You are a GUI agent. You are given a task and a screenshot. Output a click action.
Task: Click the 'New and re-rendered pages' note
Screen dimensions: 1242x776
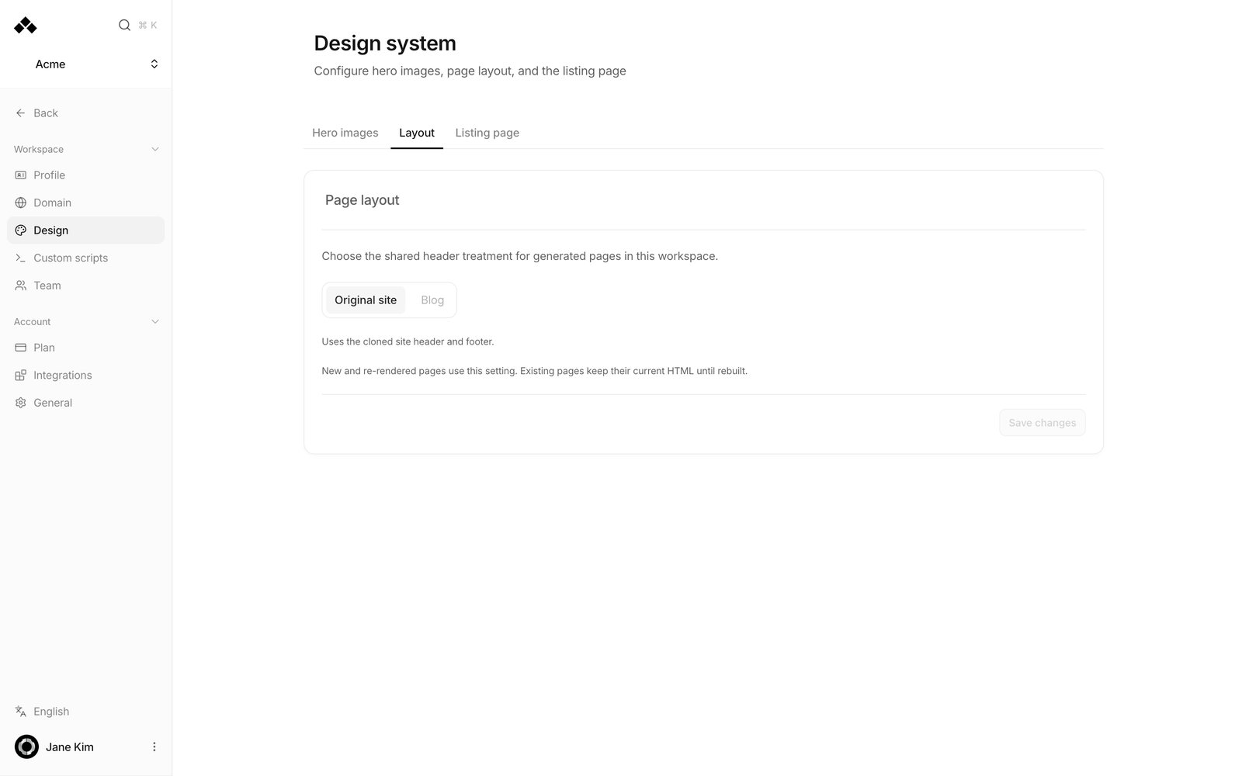[535, 371]
